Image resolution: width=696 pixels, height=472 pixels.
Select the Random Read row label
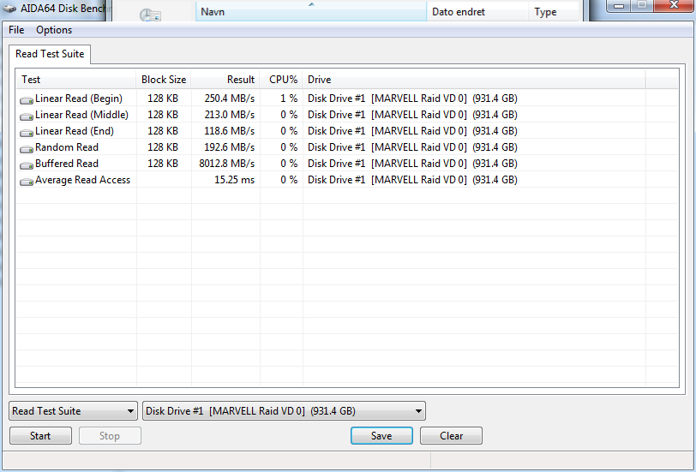click(67, 147)
